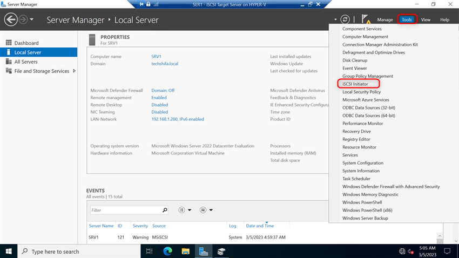Click the NIC Teaming Disabled link
The image size is (459, 258).
coord(159,112)
